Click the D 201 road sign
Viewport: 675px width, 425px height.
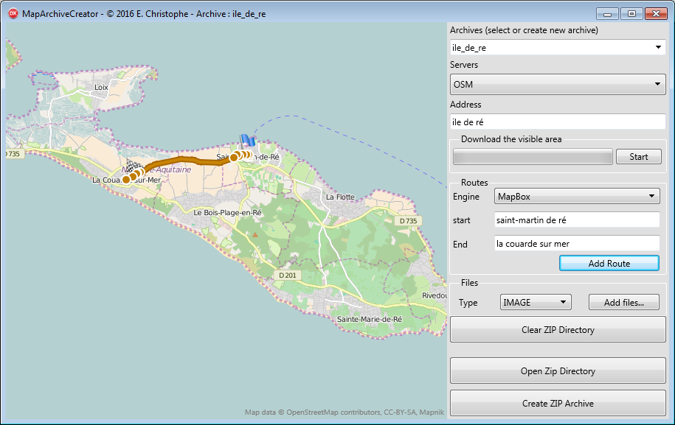click(x=288, y=275)
